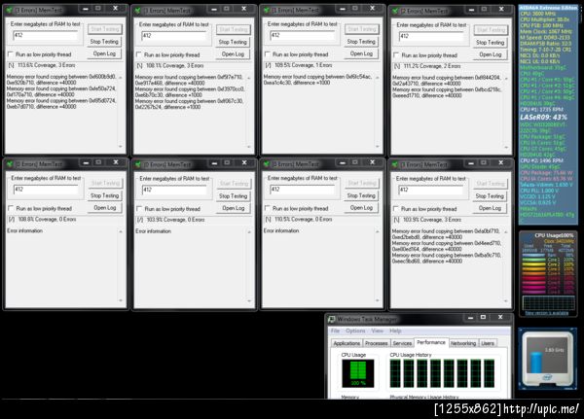
Task: Switch to the Services tab in Task Manager
Action: (402, 343)
